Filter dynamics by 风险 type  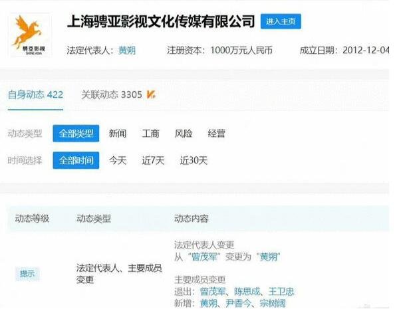[x=184, y=134]
